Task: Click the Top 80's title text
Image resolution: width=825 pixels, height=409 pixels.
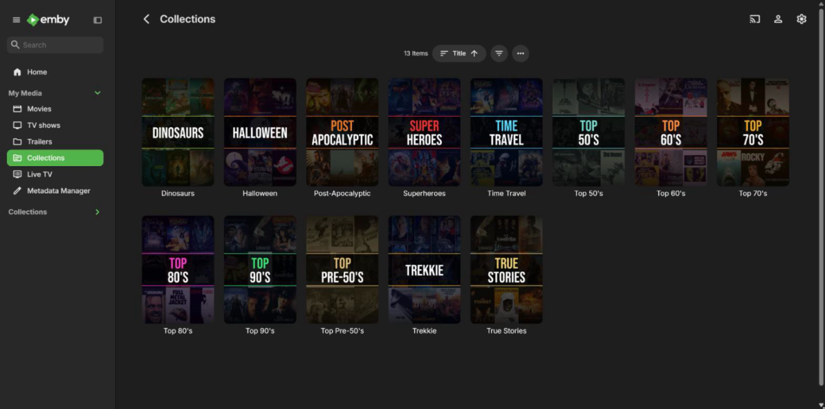Action: click(x=178, y=331)
